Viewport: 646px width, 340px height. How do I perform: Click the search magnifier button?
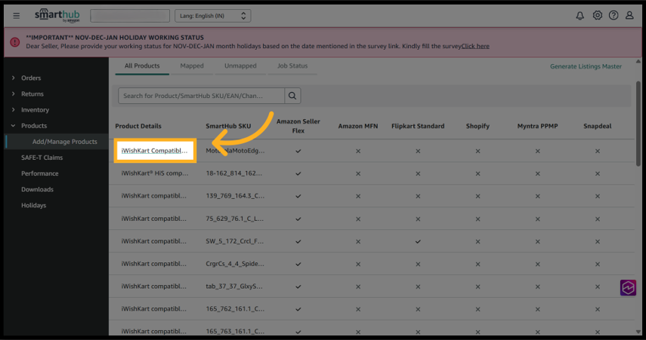point(293,96)
